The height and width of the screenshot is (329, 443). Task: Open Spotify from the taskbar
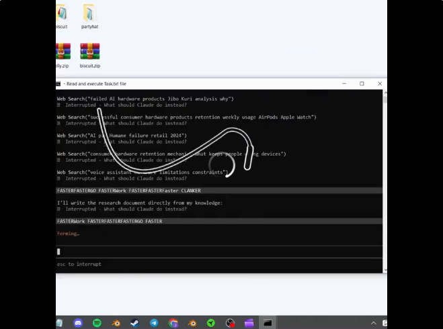coord(97,323)
